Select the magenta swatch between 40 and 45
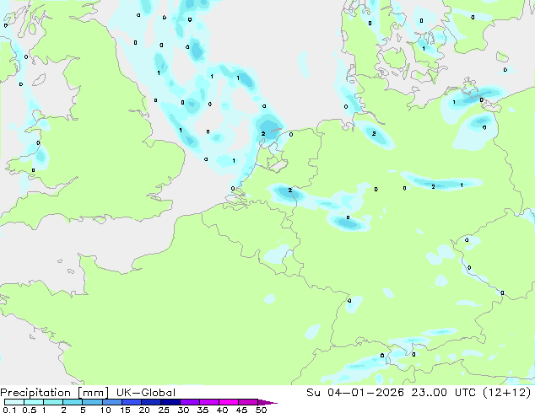Image resolution: width=535 pixels, height=413 pixels. [229, 402]
